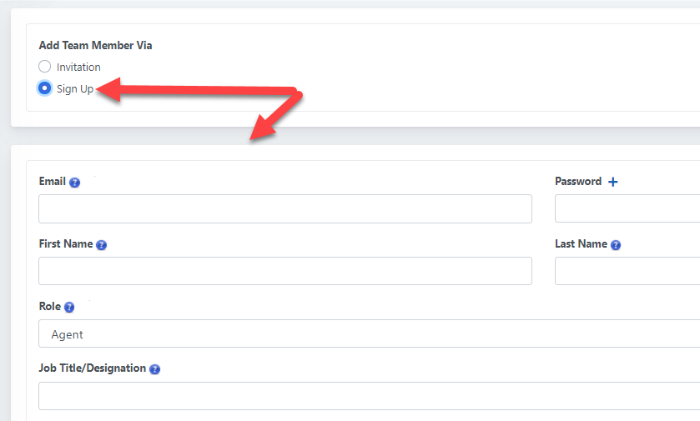Open the First Name help tooltip icon
The image size is (700, 421).
(x=102, y=245)
